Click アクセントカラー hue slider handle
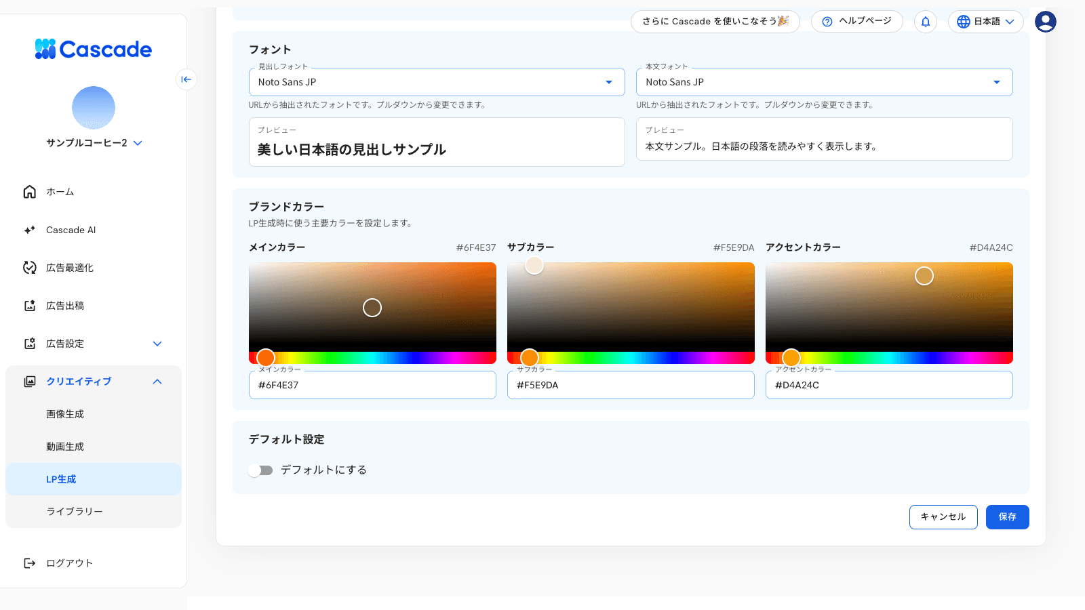The height and width of the screenshot is (610, 1085). coord(791,358)
